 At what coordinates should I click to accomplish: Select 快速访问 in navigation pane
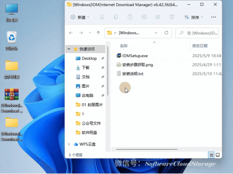click(x=85, y=49)
